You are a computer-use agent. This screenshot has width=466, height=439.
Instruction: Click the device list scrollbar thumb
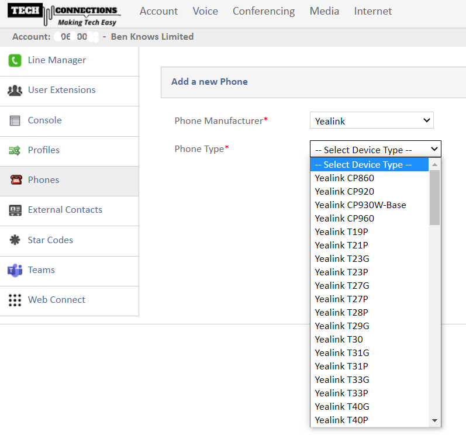[434, 198]
